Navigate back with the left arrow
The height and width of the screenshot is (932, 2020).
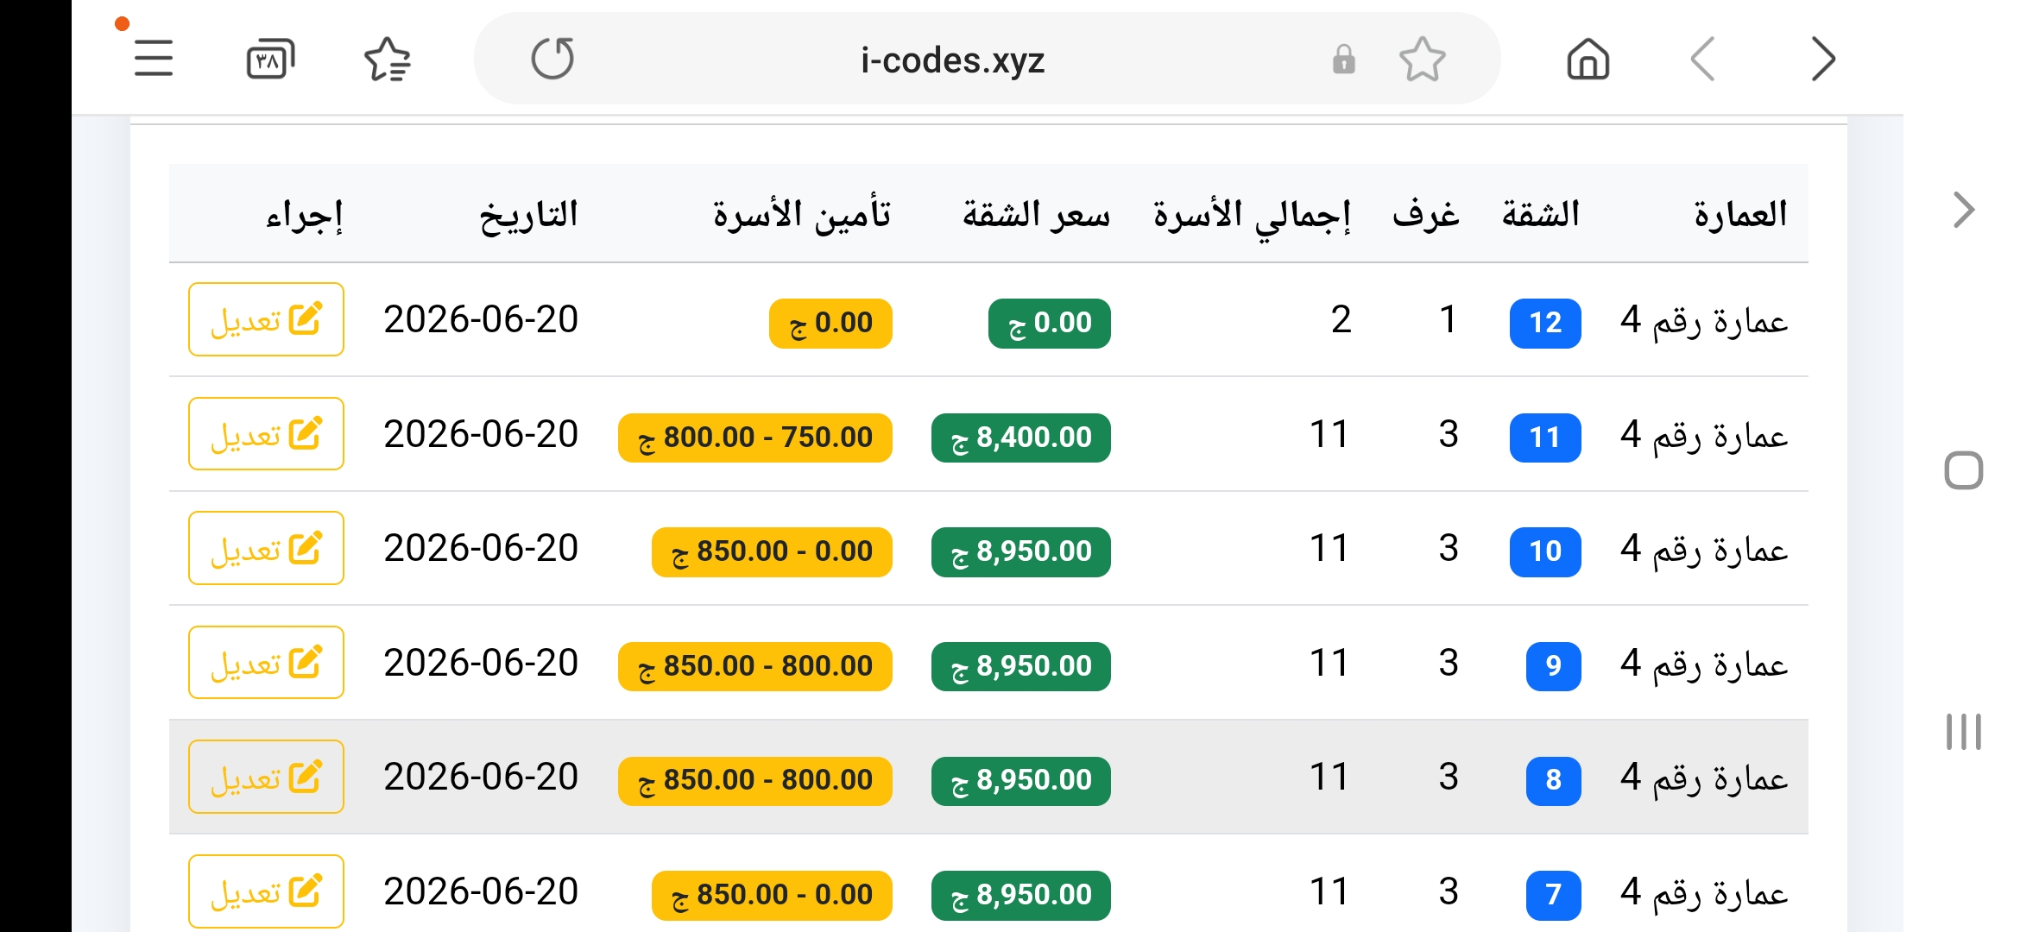pyautogui.click(x=1702, y=59)
